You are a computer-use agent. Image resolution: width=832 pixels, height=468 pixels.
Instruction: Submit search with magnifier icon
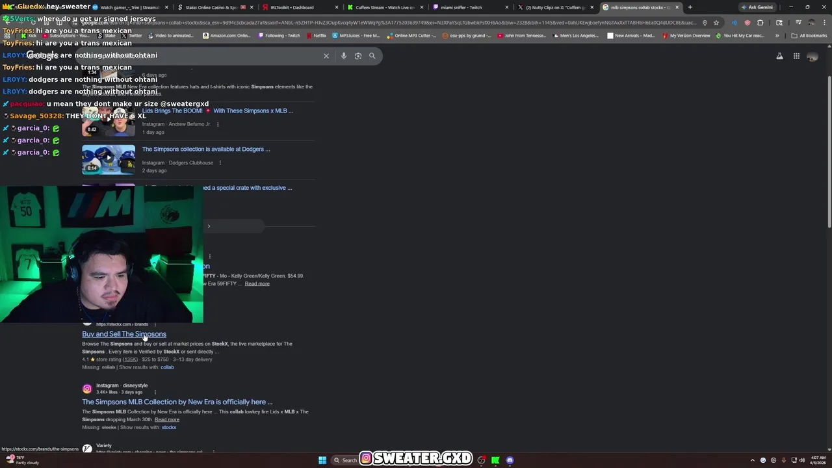point(372,56)
